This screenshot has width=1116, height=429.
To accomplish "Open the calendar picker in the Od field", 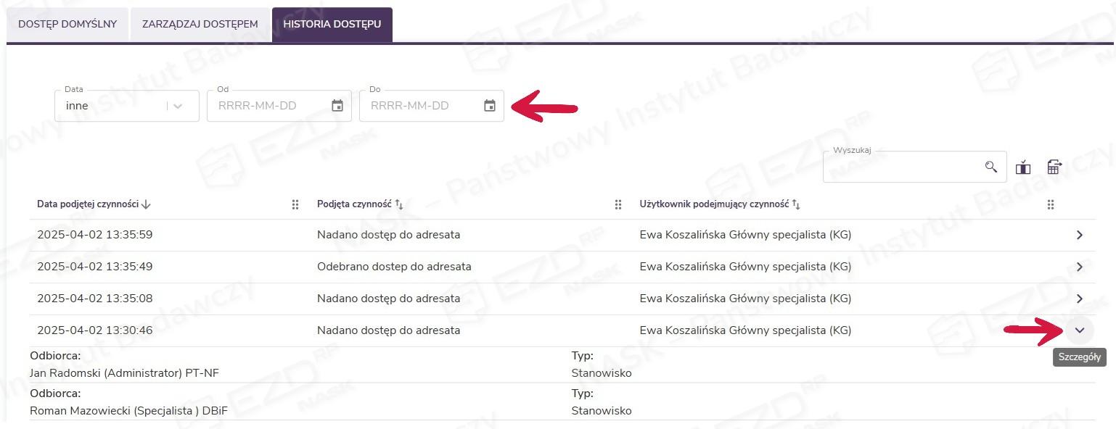I will (337, 106).
